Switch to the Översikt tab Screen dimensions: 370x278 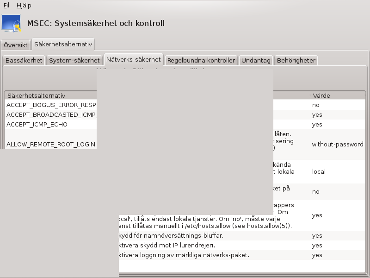(x=16, y=45)
